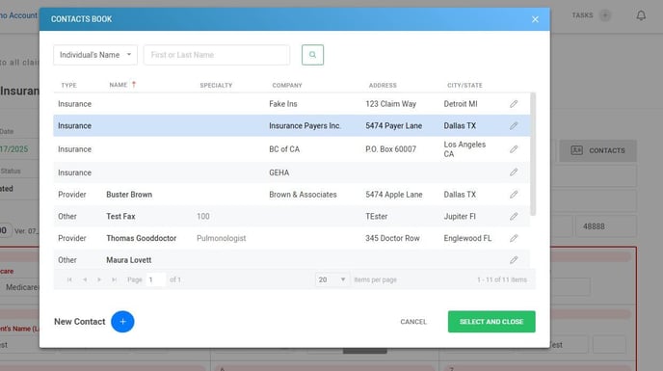
Task: Edit the Test Fax pencil icon
Action: pyautogui.click(x=514, y=217)
